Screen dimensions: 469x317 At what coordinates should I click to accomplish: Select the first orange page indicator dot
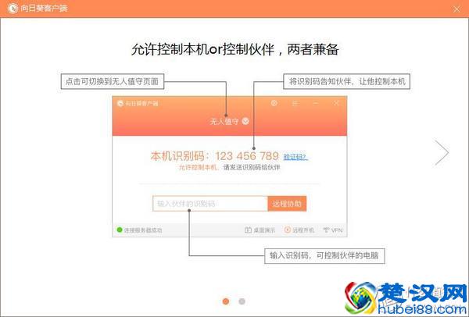point(226,301)
